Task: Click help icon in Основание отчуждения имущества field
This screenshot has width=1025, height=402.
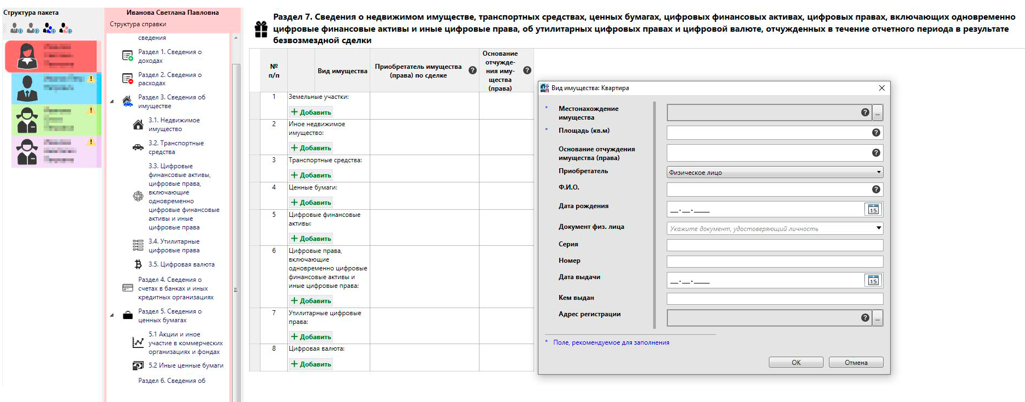Action: point(876,153)
